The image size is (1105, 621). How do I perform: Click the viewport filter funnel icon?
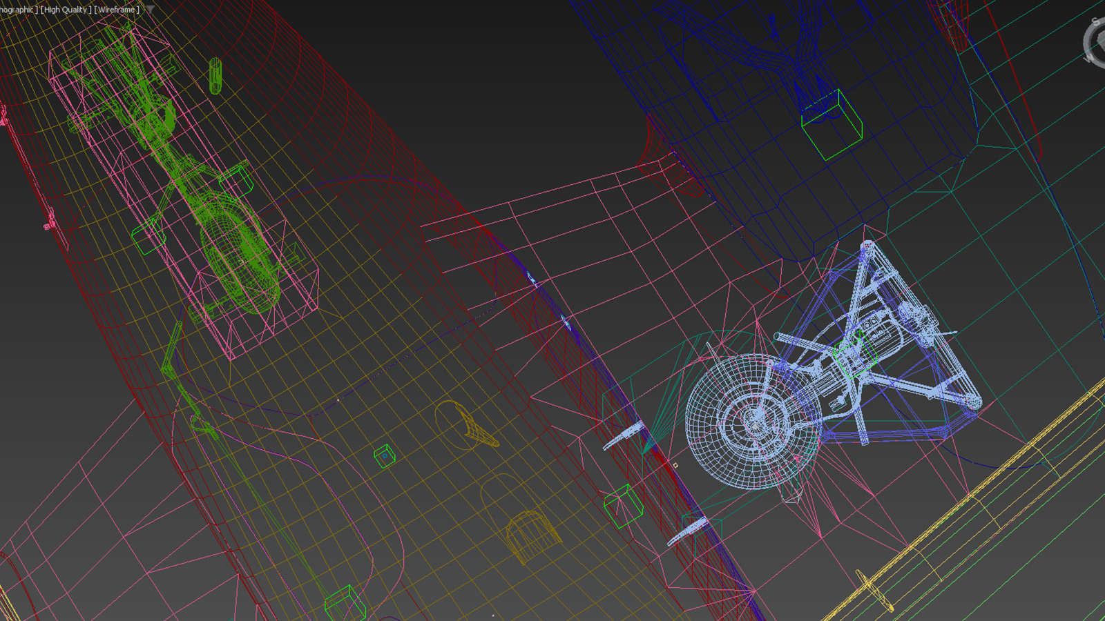tap(150, 10)
